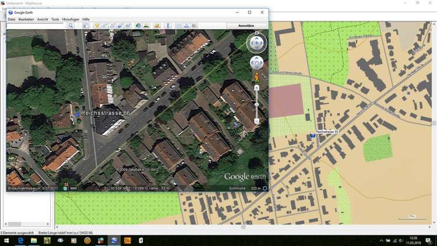Open the Hilfe menu
This screenshot has width=437, height=246.
pyautogui.click(x=86, y=19)
